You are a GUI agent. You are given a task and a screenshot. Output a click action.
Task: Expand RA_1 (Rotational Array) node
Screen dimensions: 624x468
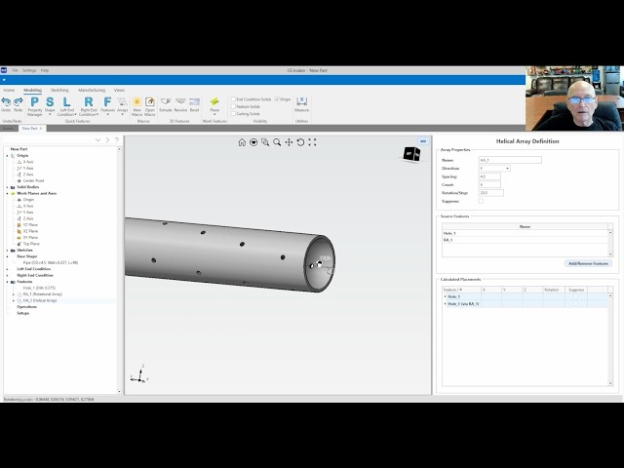click(x=14, y=294)
